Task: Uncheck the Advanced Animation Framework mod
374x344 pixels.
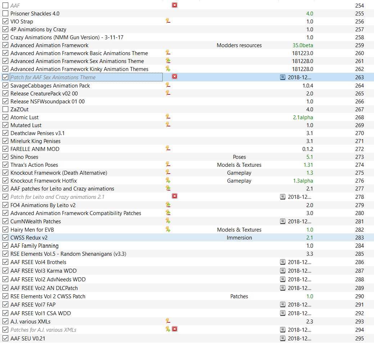Action: 5,45
